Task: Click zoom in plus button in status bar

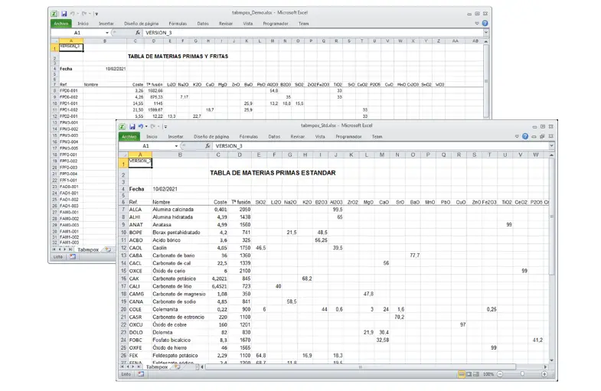Action: click(x=546, y=375)
